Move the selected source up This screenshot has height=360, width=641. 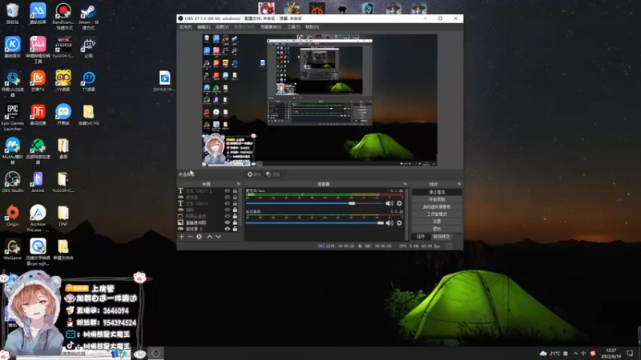click(x=210, y=237)
